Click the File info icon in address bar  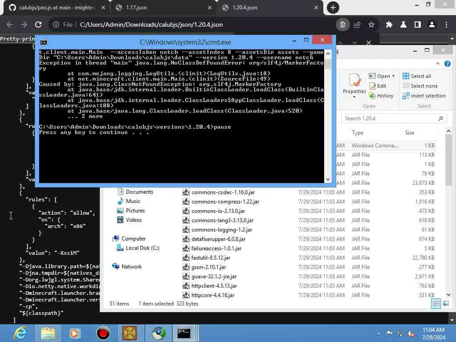point(56,25)
